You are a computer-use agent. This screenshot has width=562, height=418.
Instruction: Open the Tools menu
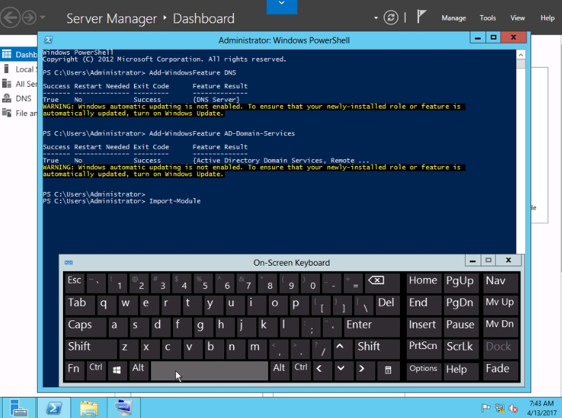pyautogui.click(x=487, y=18)
